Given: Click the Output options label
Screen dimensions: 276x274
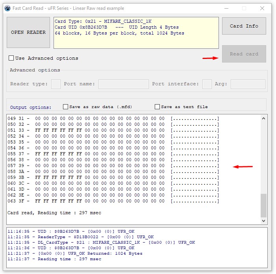Looking at the screenshot, I should point(31,107).
